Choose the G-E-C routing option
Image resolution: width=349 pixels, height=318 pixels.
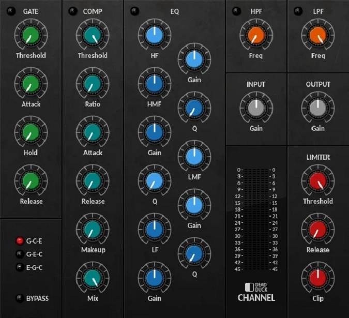[20, 254]
